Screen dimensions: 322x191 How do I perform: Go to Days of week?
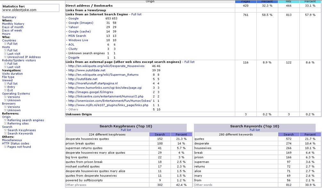click(x=12, y=30)
